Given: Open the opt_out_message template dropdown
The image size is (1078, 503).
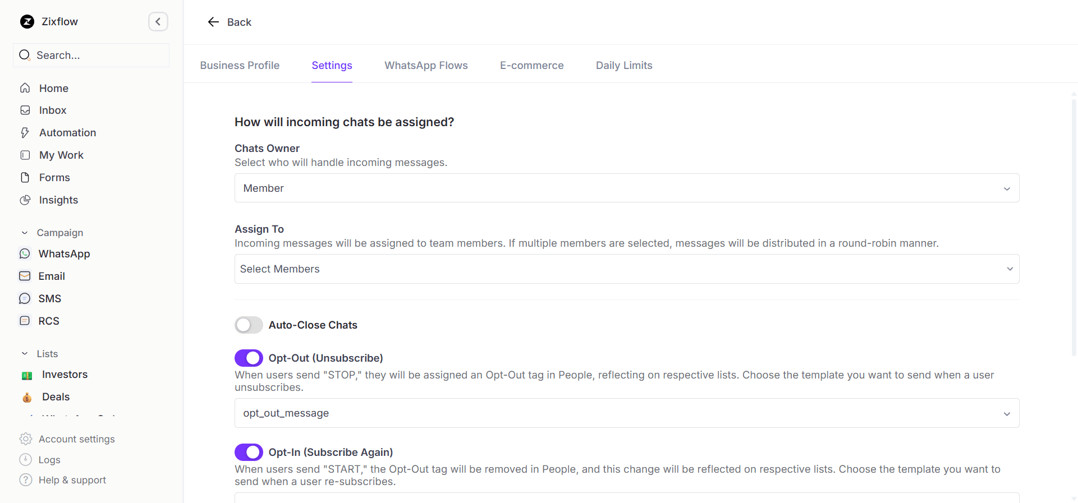Looking at the screenshot, I should [x=627, y=413].
